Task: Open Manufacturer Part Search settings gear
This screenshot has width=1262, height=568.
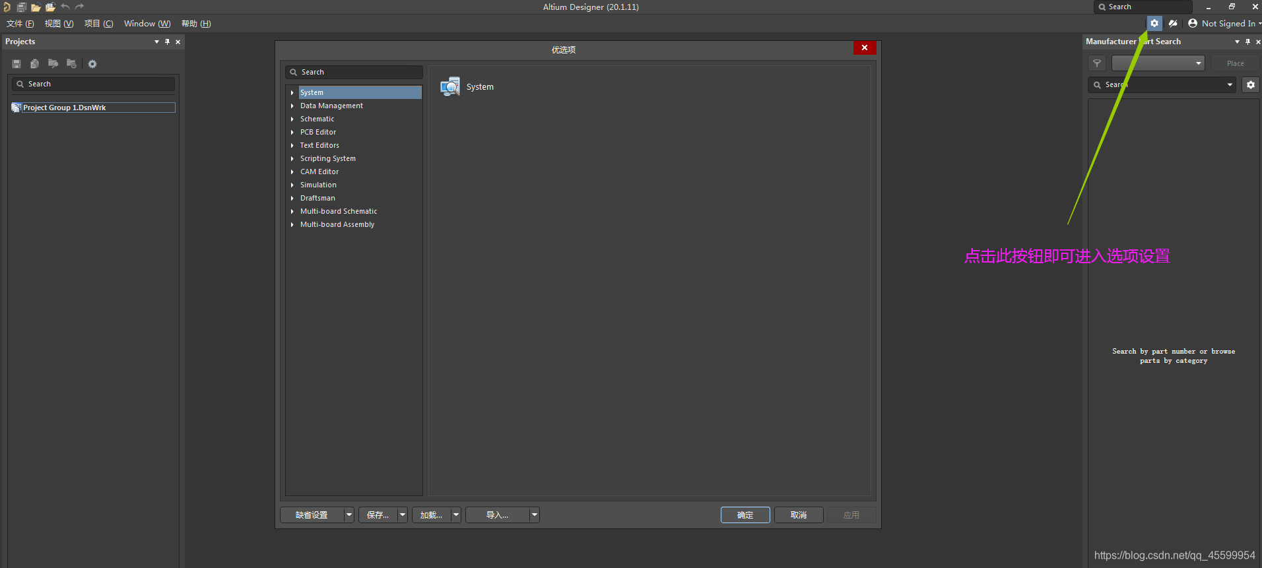Action: coord(1251,84)
